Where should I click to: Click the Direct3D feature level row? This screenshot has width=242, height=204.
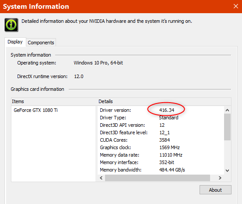[x=161, y=132]
